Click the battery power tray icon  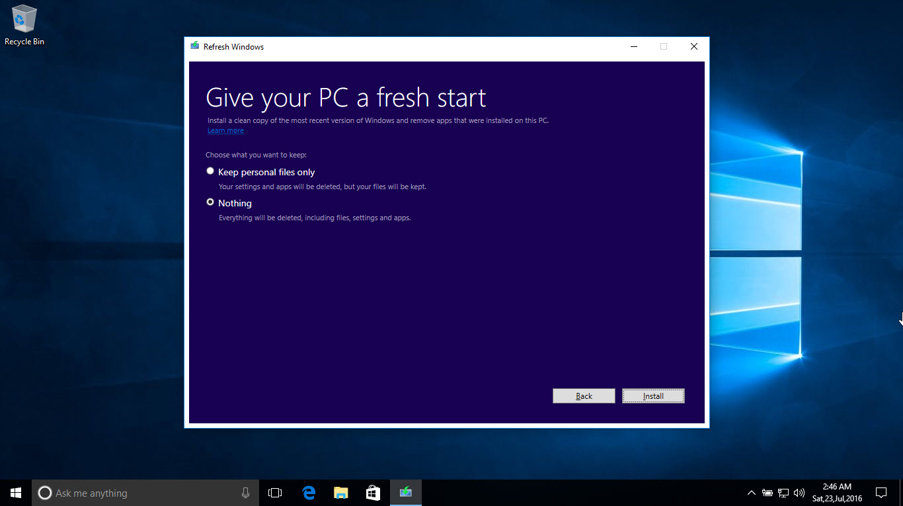pyautogui.click(x=767, y=493)
